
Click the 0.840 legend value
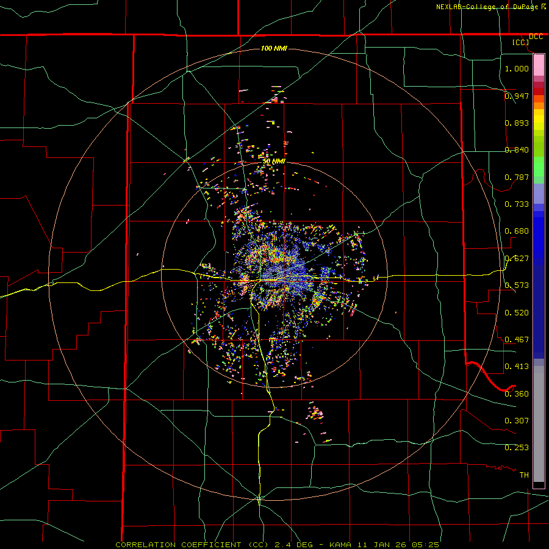(x=517, y=150)
